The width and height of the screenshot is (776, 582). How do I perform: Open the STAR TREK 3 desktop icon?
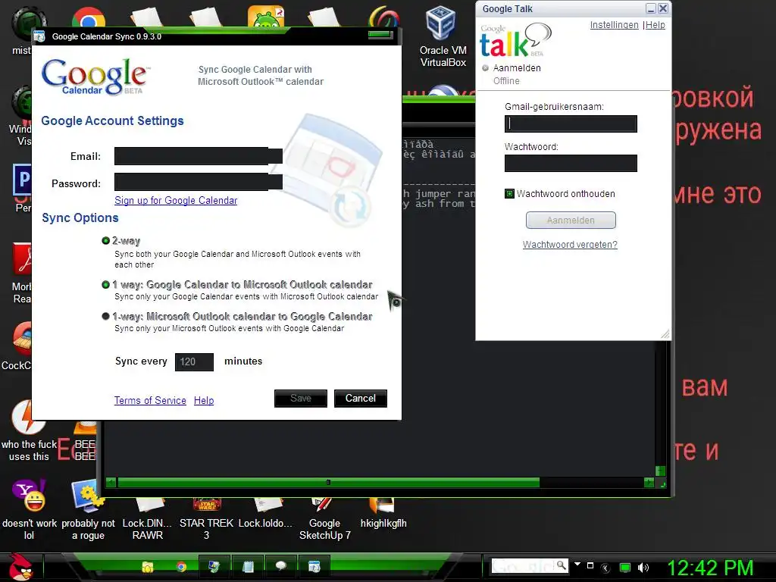pos(206,520)
